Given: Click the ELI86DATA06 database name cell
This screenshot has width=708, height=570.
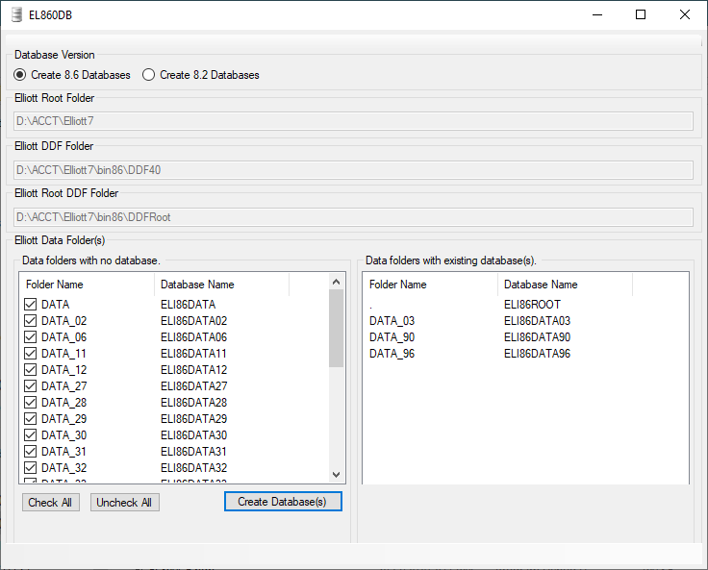Looking at the screenshot, I should 193,336.
